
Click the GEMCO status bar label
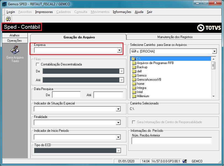[x=197, y=161]
